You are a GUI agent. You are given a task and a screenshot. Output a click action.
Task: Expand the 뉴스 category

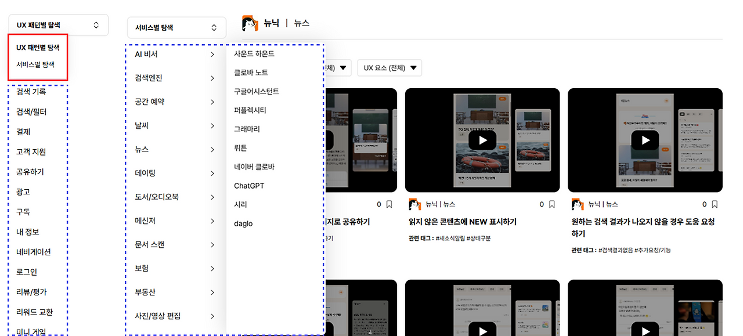click(x=176, y=149)
